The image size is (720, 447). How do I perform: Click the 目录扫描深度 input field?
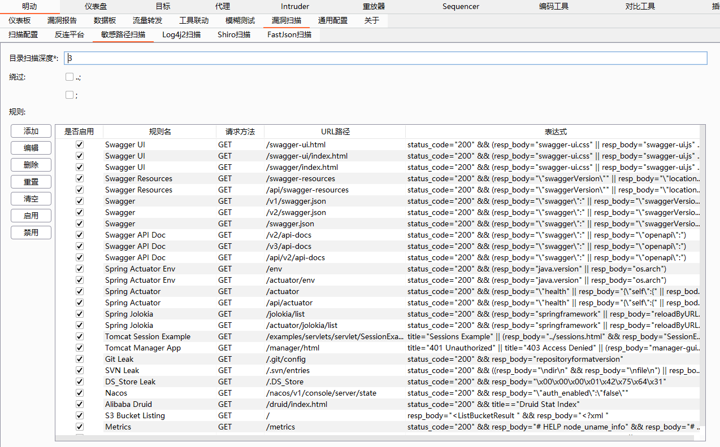coord(385,58)
